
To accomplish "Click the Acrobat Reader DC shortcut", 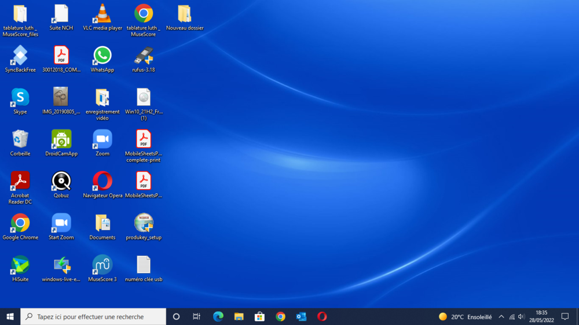I will 20,182.
